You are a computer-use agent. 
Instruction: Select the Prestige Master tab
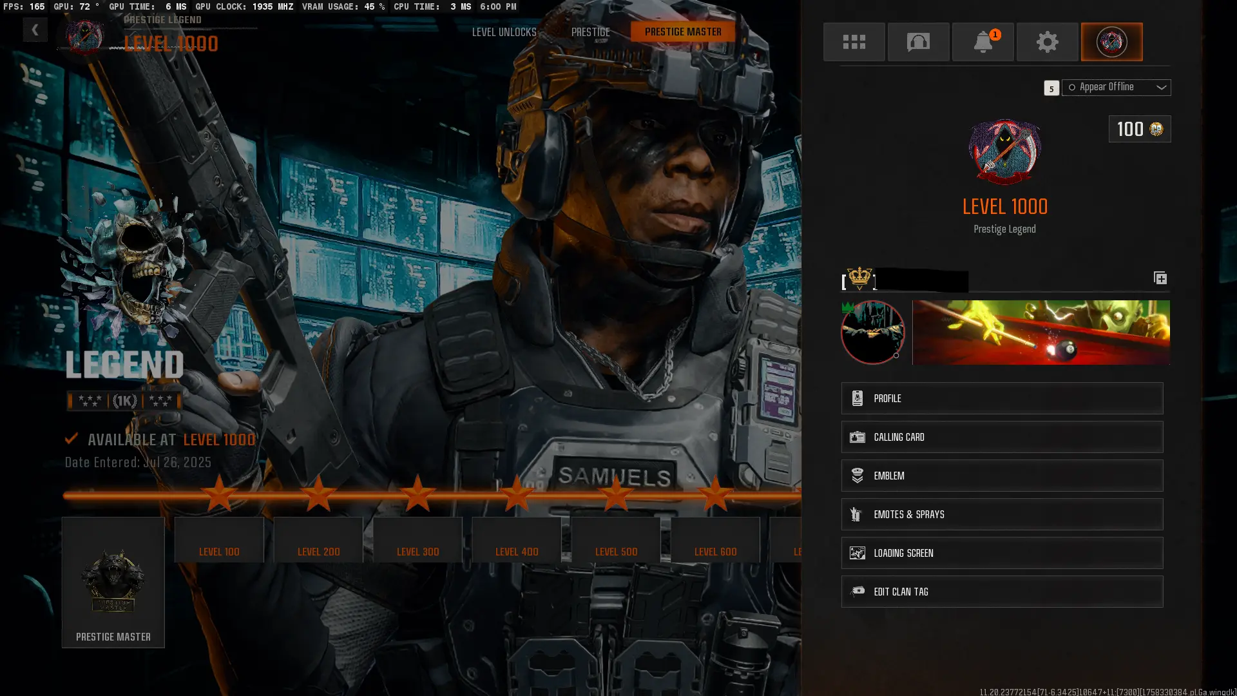[x=683, y=32]
